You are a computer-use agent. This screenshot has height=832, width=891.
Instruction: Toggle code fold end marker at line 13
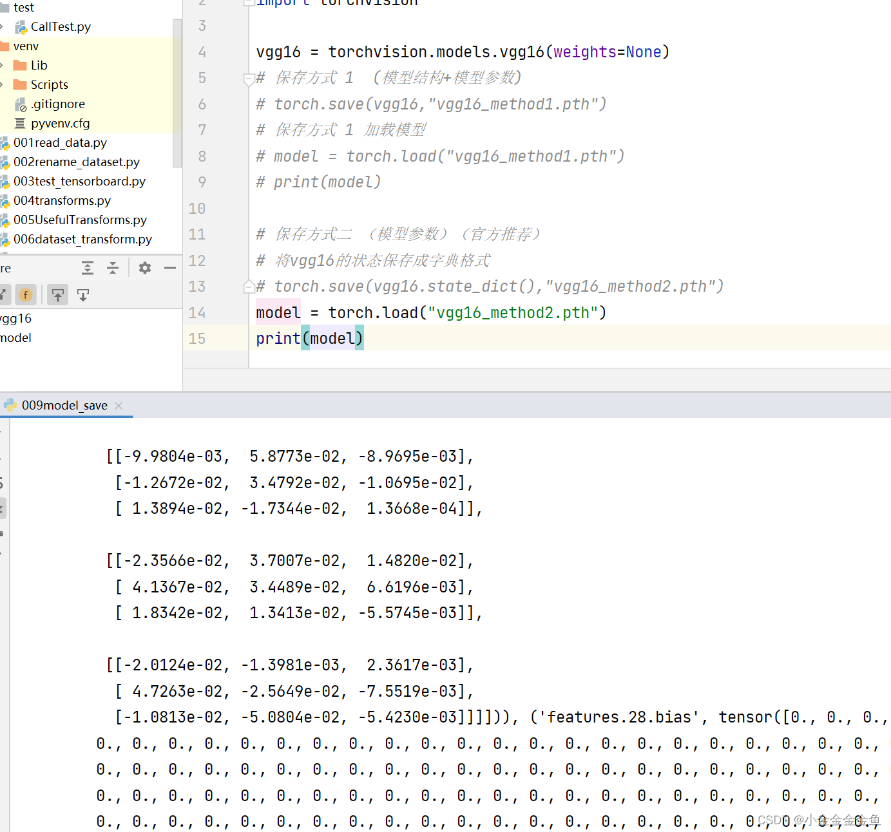click(249, 287)
